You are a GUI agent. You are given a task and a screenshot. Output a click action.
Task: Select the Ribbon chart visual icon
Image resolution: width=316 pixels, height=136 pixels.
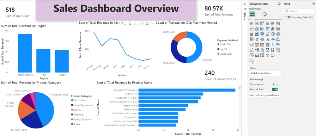click(252, 34)
